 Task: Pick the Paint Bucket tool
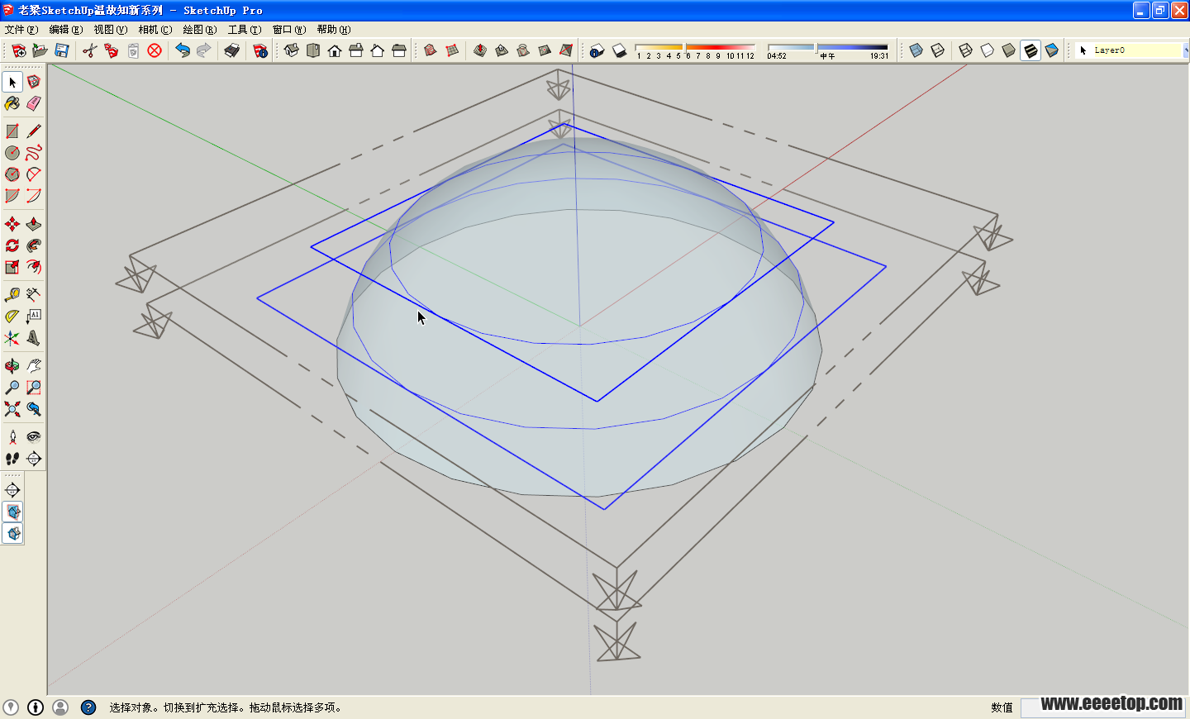[x=12, y=103]
